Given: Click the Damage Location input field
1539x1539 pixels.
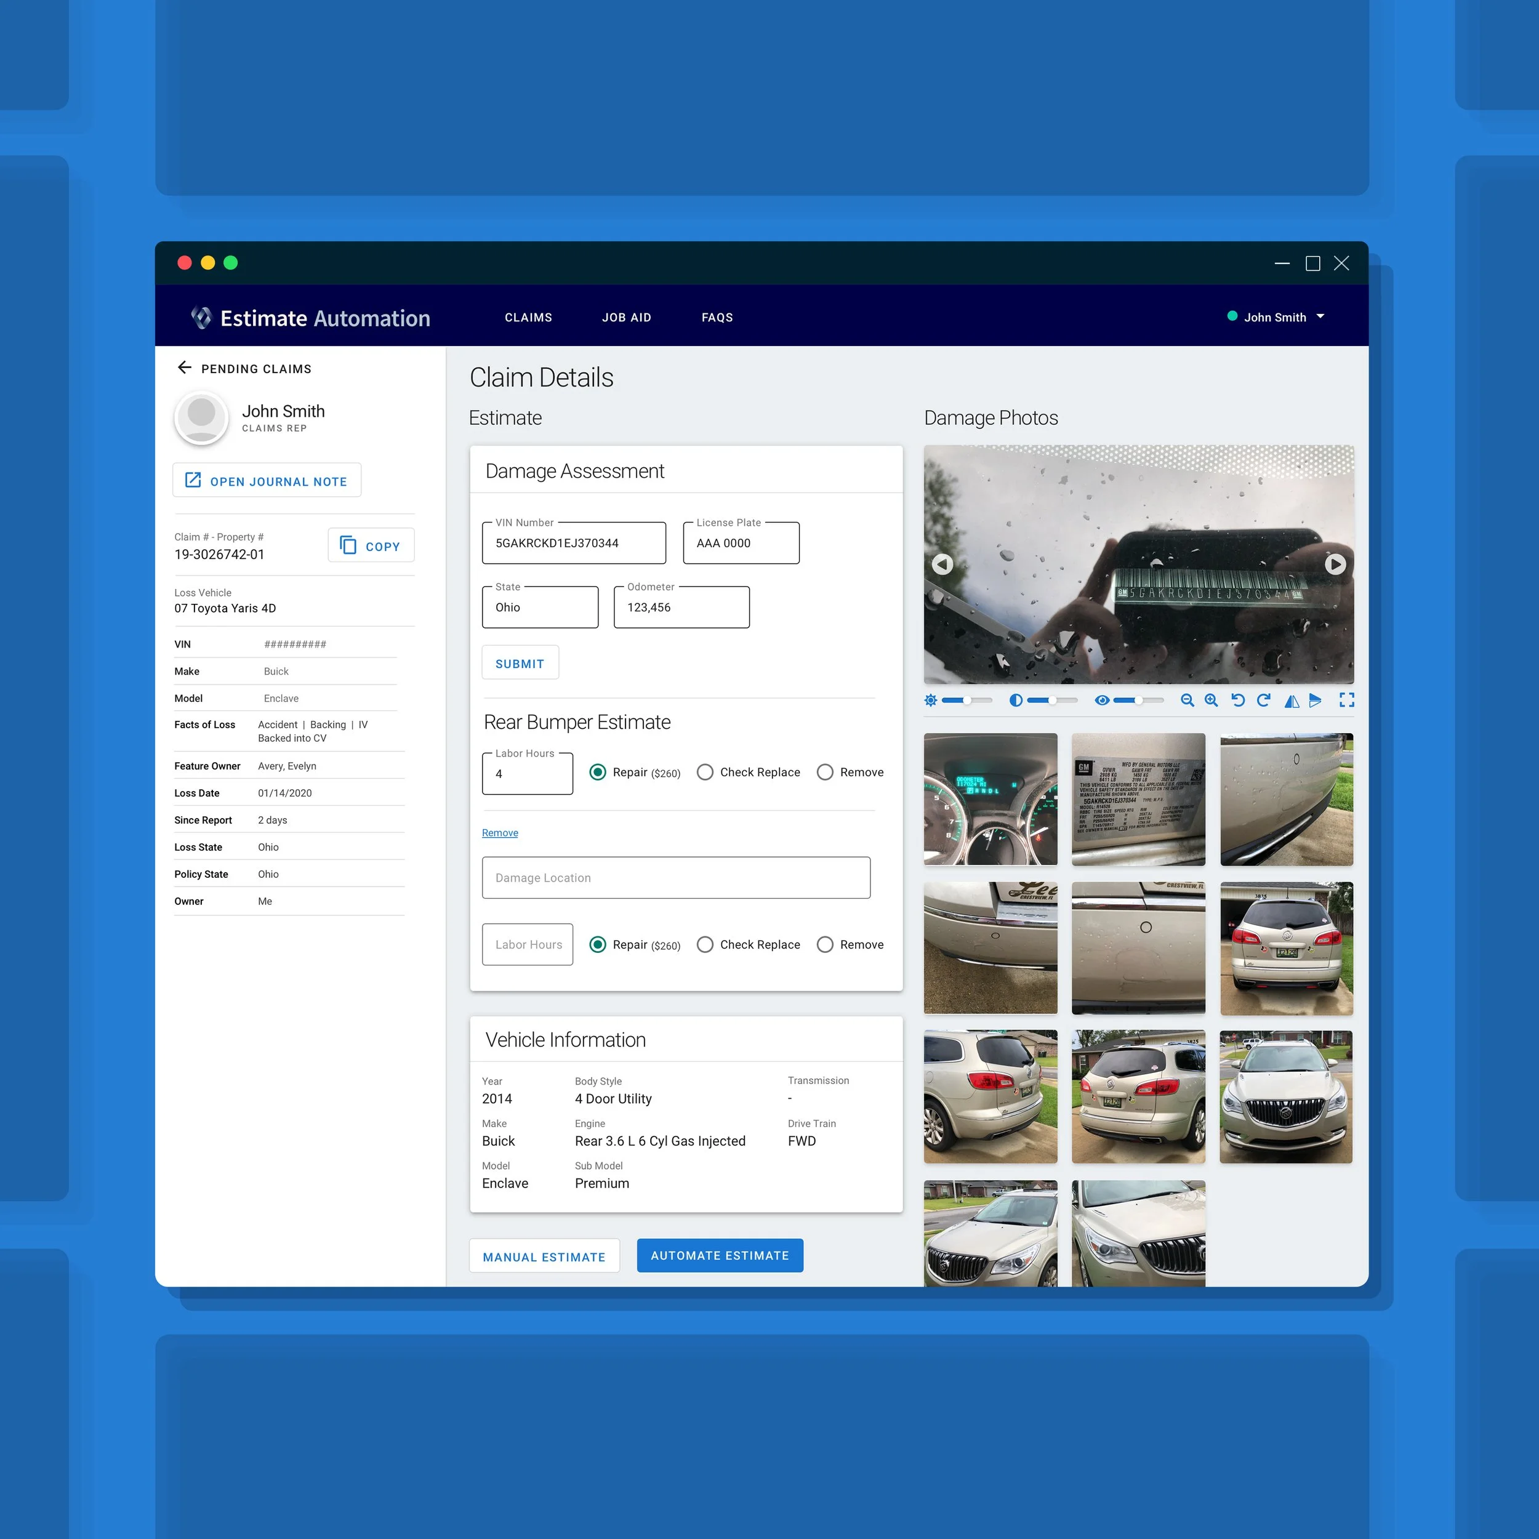Looking at the screenshot, I should (675, 878).
